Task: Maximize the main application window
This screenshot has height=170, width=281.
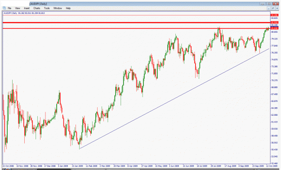Action: (269, 4)
